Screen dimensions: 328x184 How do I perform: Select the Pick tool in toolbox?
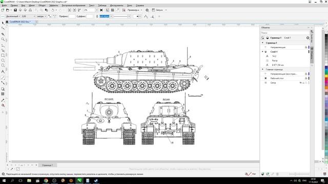[x=3, y=22]
